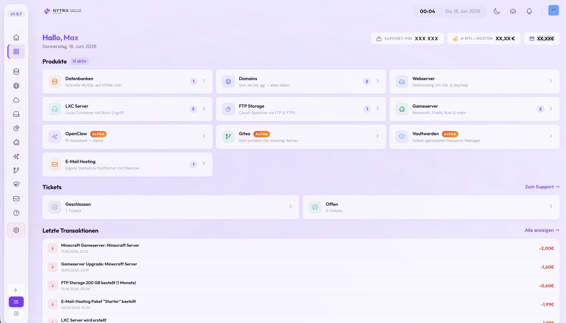Open the user avatar menu
The width and height of the screenshot is (566, 323).
554,10
